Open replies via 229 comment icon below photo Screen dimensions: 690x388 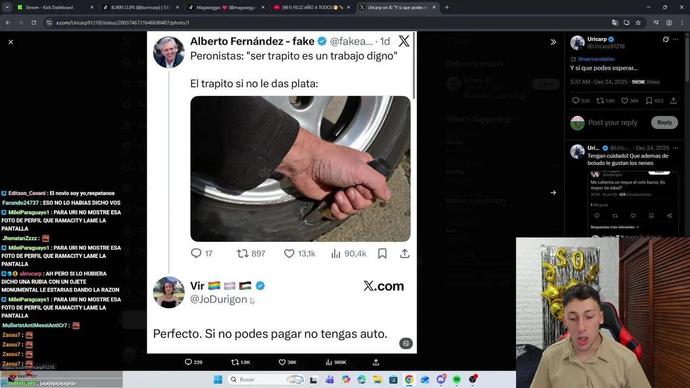[x=193, y=362]
